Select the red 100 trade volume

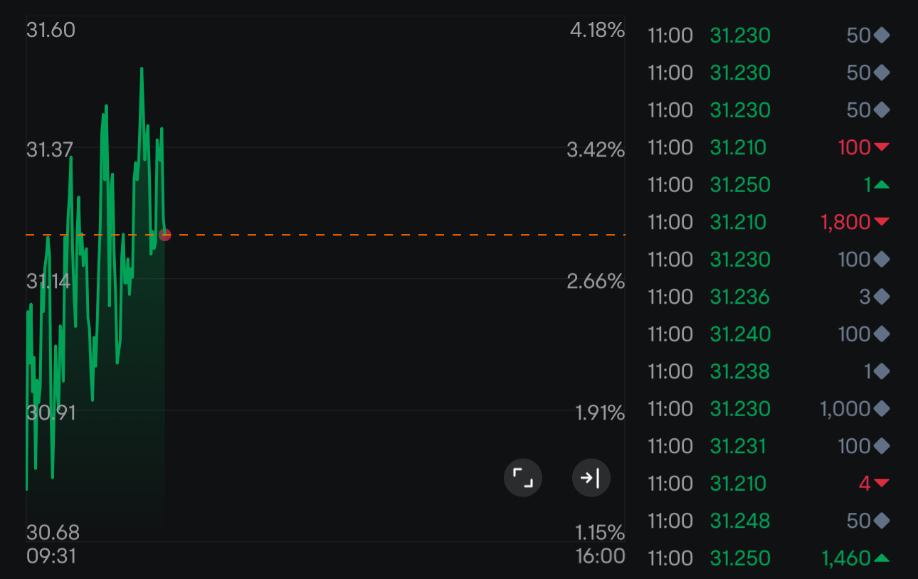(855, 147)
